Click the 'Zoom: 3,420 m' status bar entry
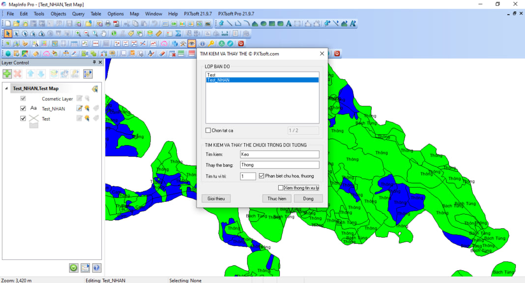The width and height of the screenshot is (525, 283). pos(16,281)
